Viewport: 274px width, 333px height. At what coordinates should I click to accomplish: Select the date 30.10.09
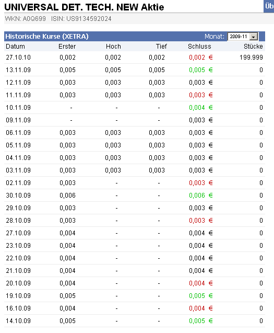pyautogui.click(x=18, y=195)
